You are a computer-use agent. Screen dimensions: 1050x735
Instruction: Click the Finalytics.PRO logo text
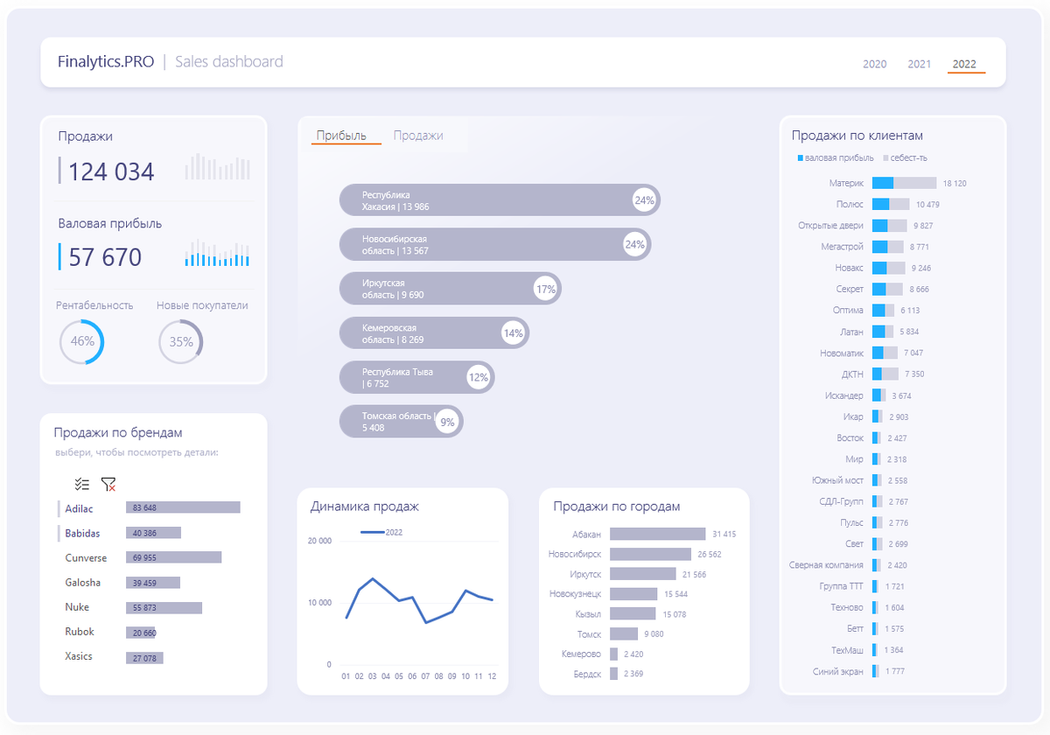106,61
